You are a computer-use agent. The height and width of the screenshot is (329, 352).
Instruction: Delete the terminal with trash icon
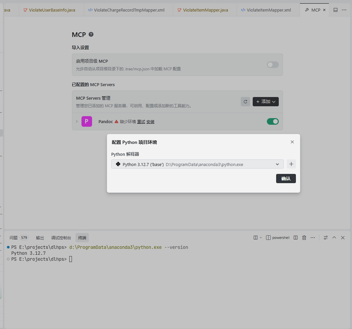(304, 238)
